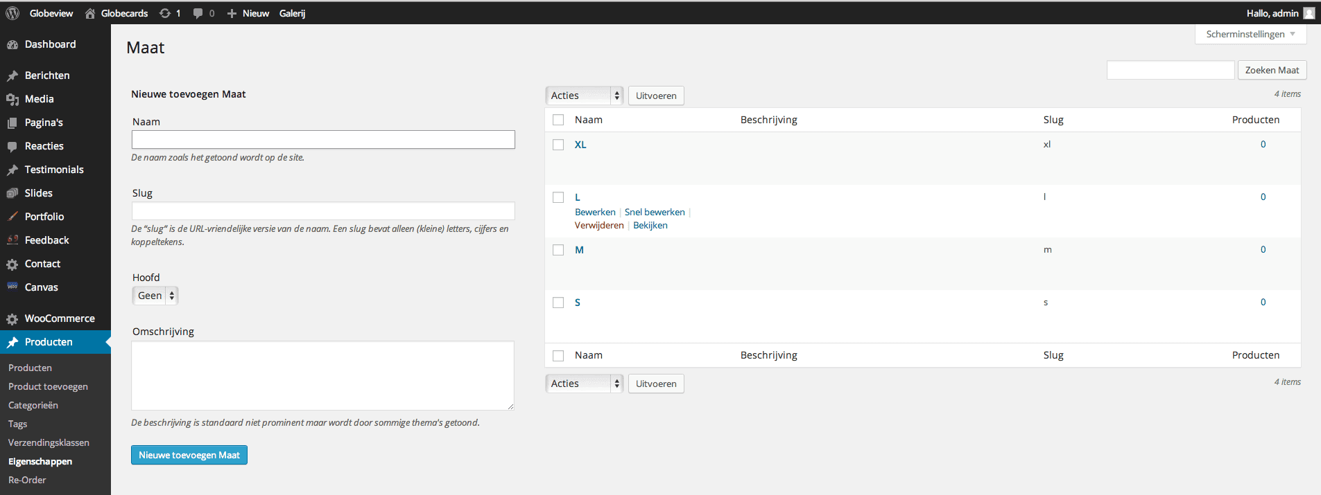Screen dimensions: 1321x495
Task: Click the WooCommerce icon in sidebar
Action: pyautogui.click(x=12, y=319)
